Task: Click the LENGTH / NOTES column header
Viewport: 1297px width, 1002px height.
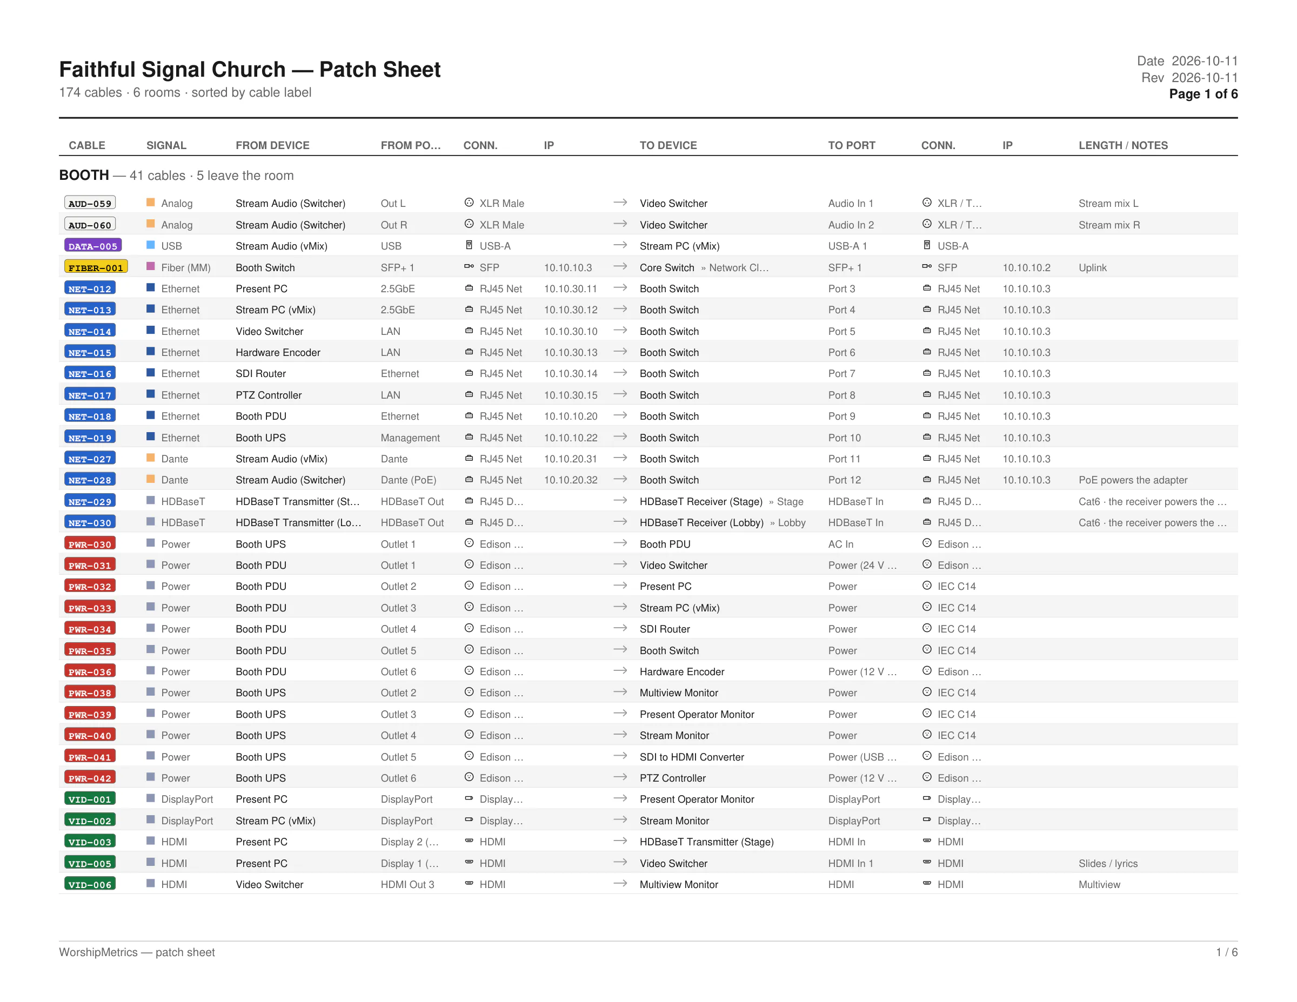Action: tap(1123, 145)
